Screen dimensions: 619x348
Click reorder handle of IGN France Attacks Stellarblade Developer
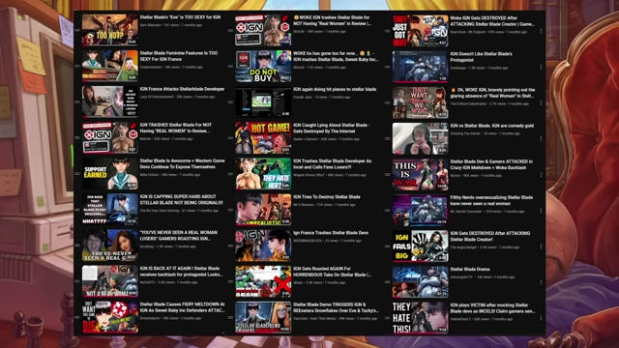(77, 102)
